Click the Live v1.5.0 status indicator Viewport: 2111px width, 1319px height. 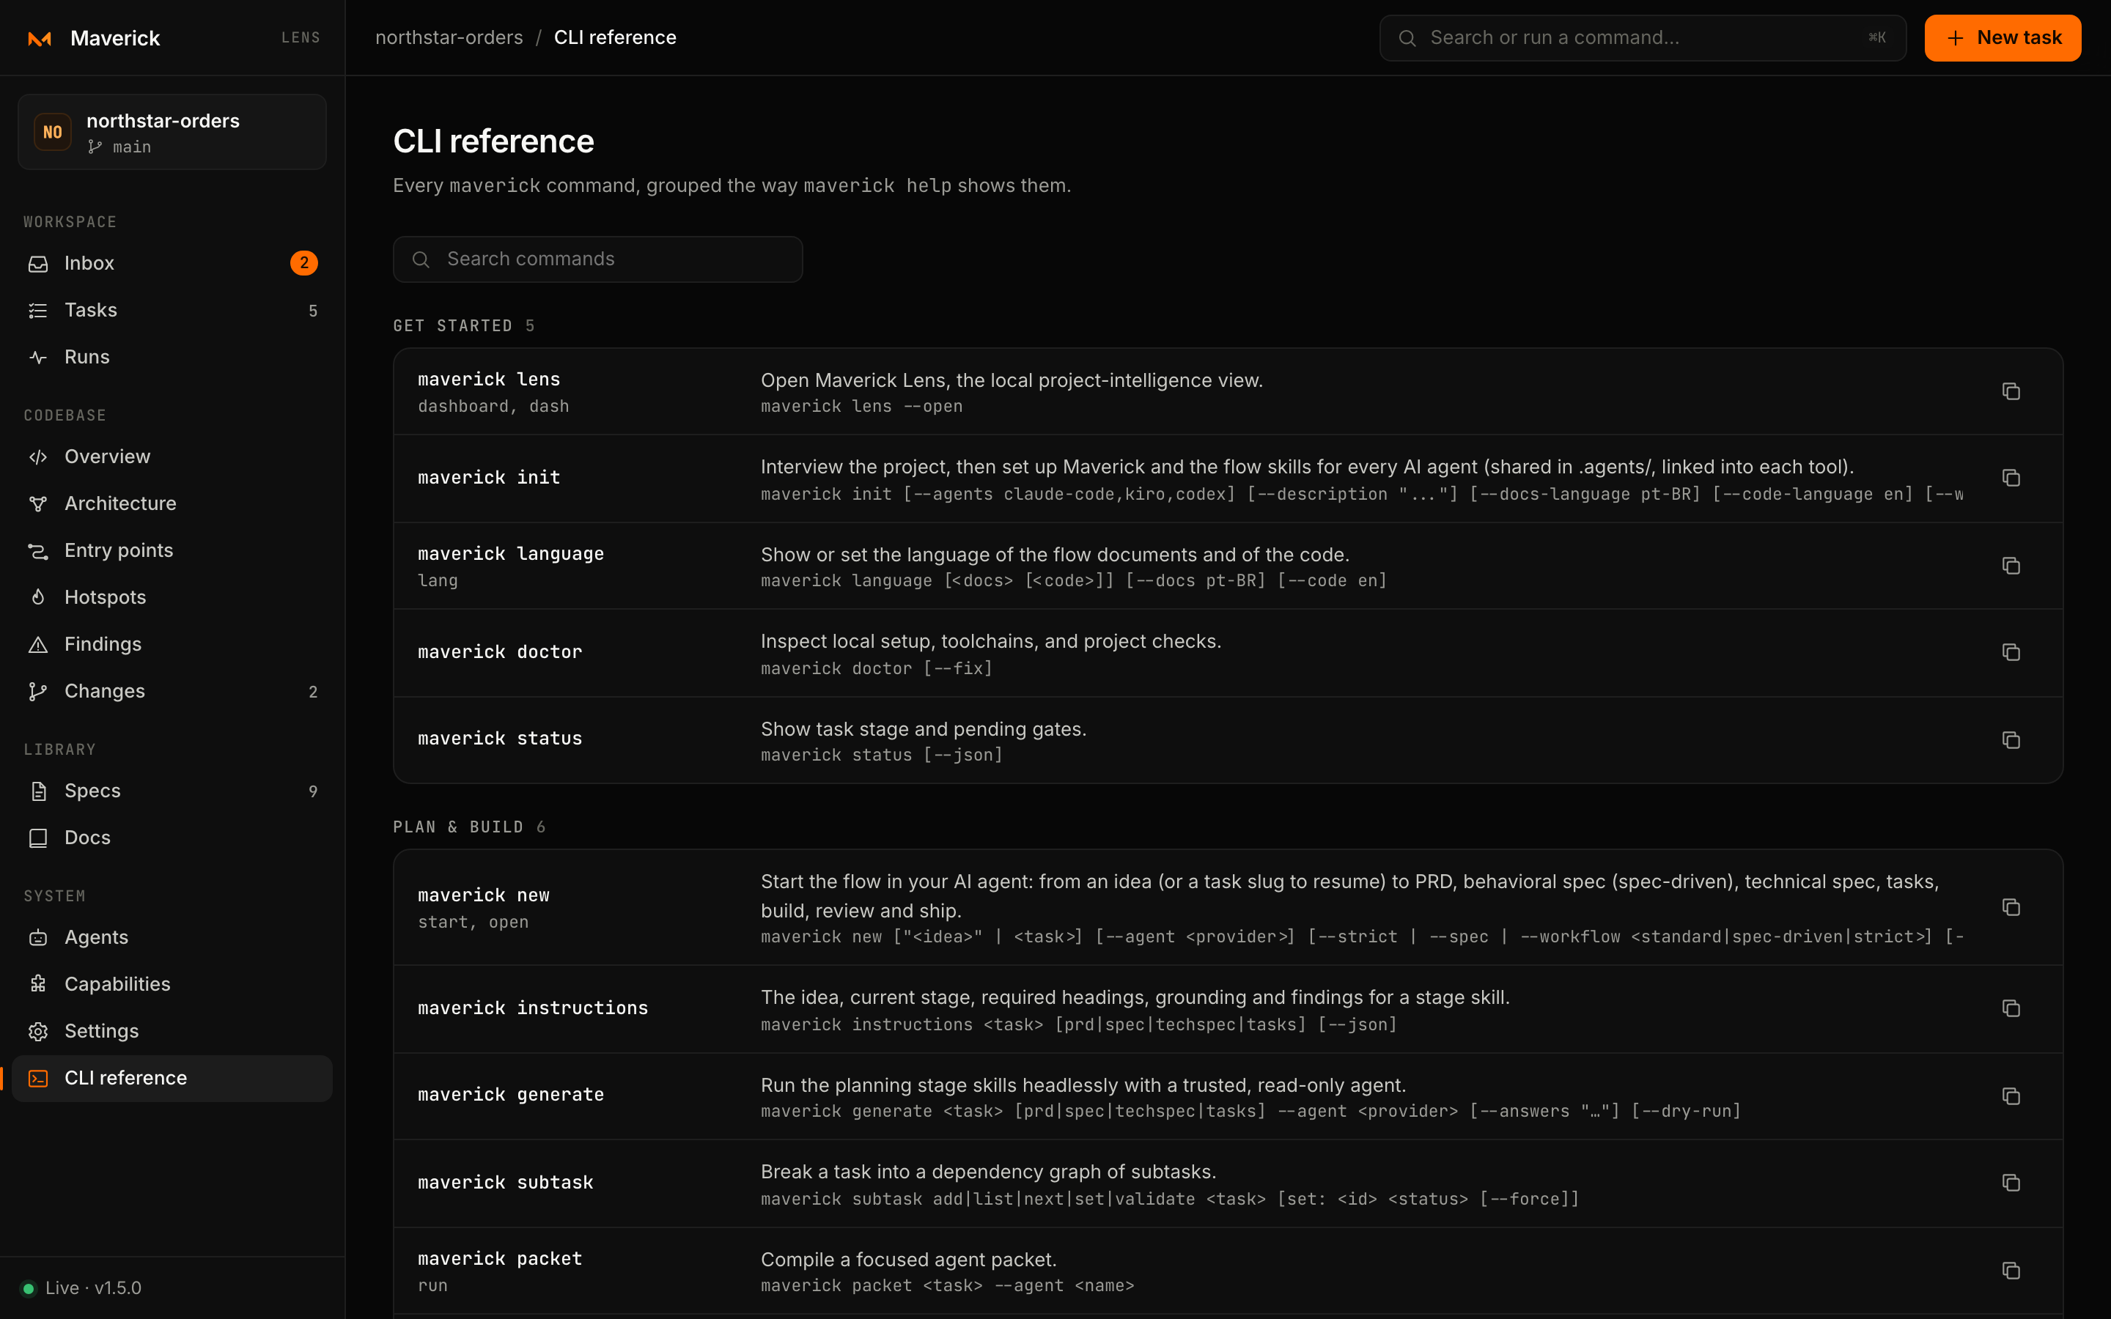click(x=81, y=1287)
